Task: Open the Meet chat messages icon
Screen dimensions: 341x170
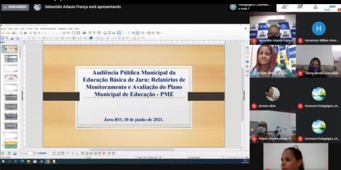Action: [300, 7]
